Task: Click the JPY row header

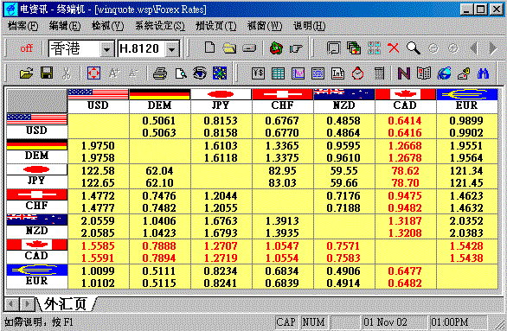Action: [37, 176]
